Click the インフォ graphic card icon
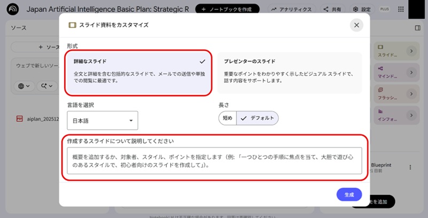The height and width of the screenshot is (218, 428). pyautogui.click(x=380, y=112)
